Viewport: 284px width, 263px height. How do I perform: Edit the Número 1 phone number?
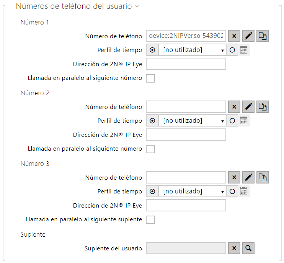pyautogui.click(x=249, y=36)
